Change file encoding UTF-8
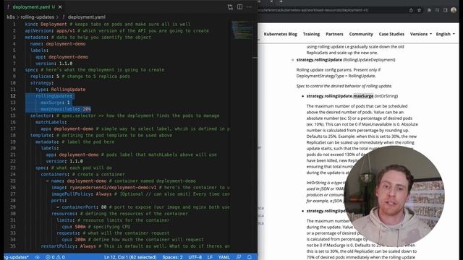This screenshot has width=463, height=260. 195,257
